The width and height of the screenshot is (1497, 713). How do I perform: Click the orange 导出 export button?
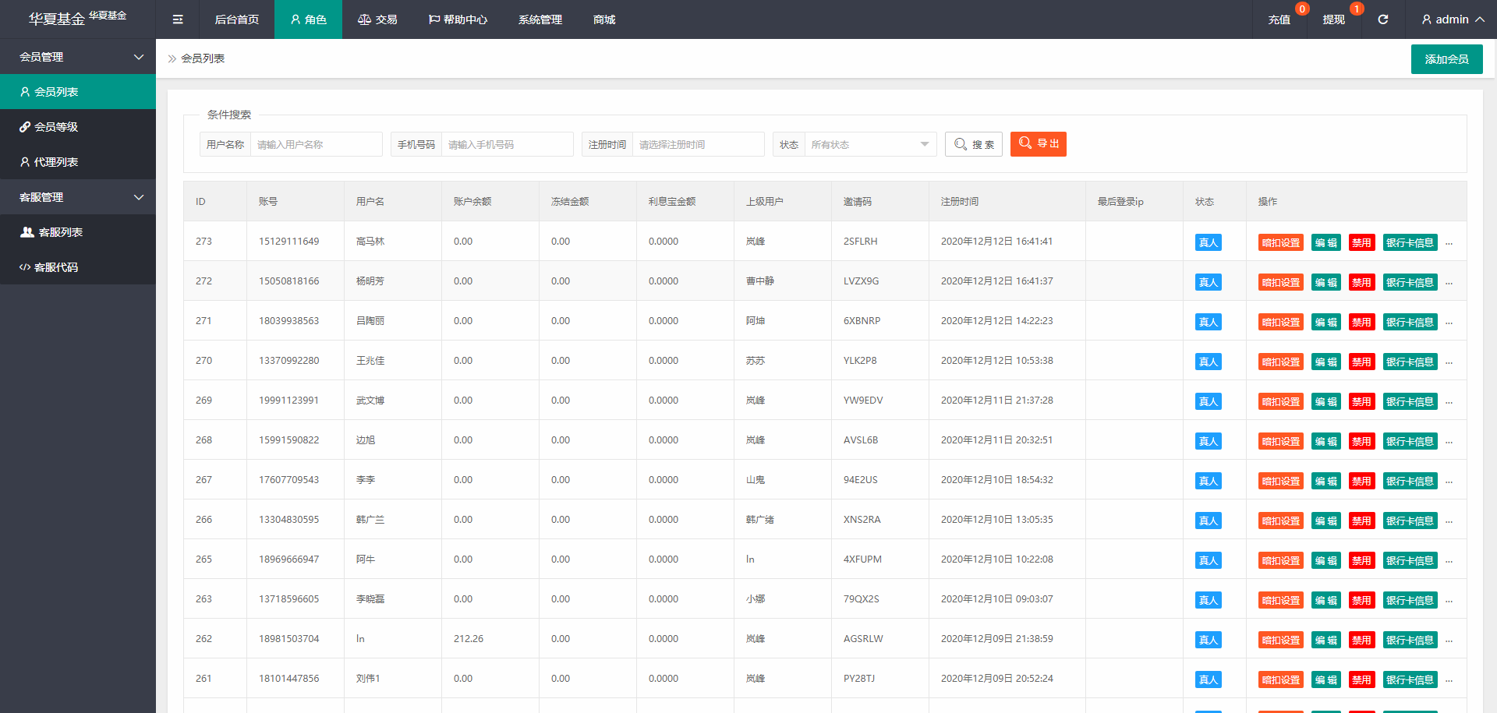coord(1038,144)
